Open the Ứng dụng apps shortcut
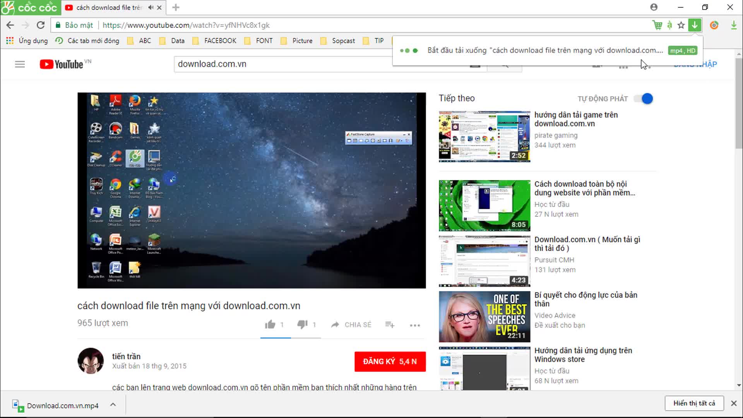This screenshot has width=743, height=418. coord(27,41)
